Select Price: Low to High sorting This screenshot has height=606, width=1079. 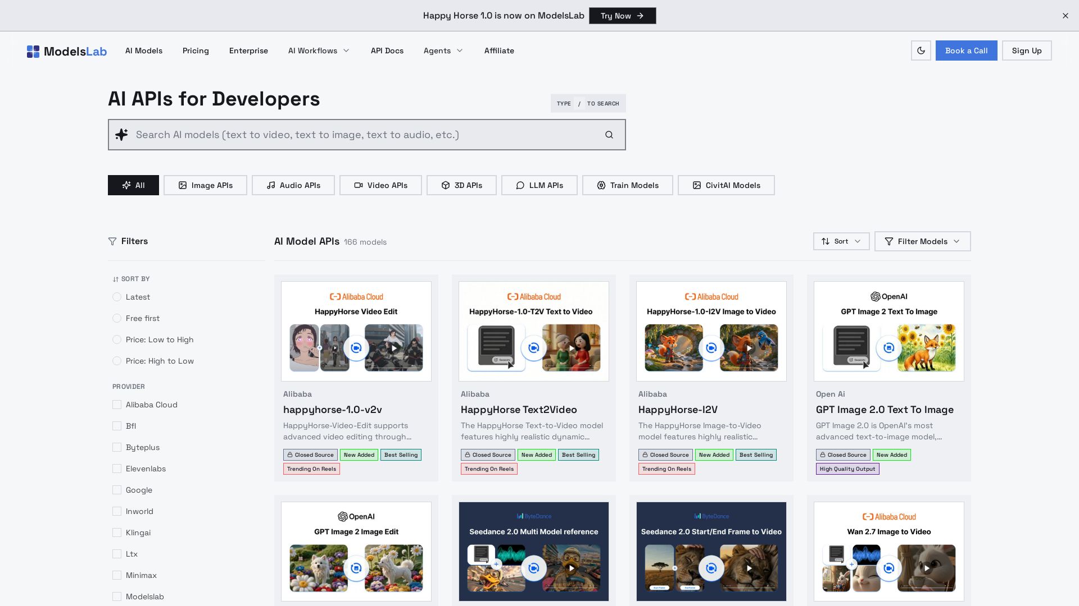click(117, 339)
